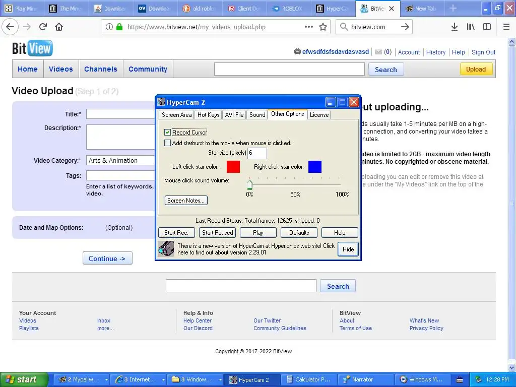Click the bottom page Search button
The height and width of the screenshot is (387, 516).
click(x=338, y=286)
